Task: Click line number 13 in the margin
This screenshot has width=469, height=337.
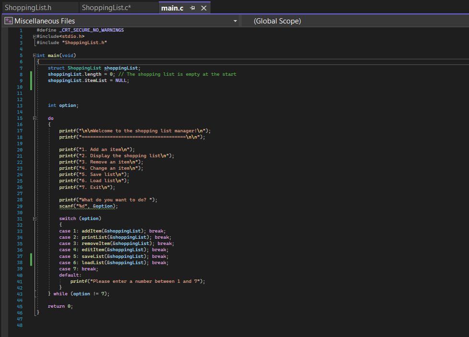Action: click(20, 105)
